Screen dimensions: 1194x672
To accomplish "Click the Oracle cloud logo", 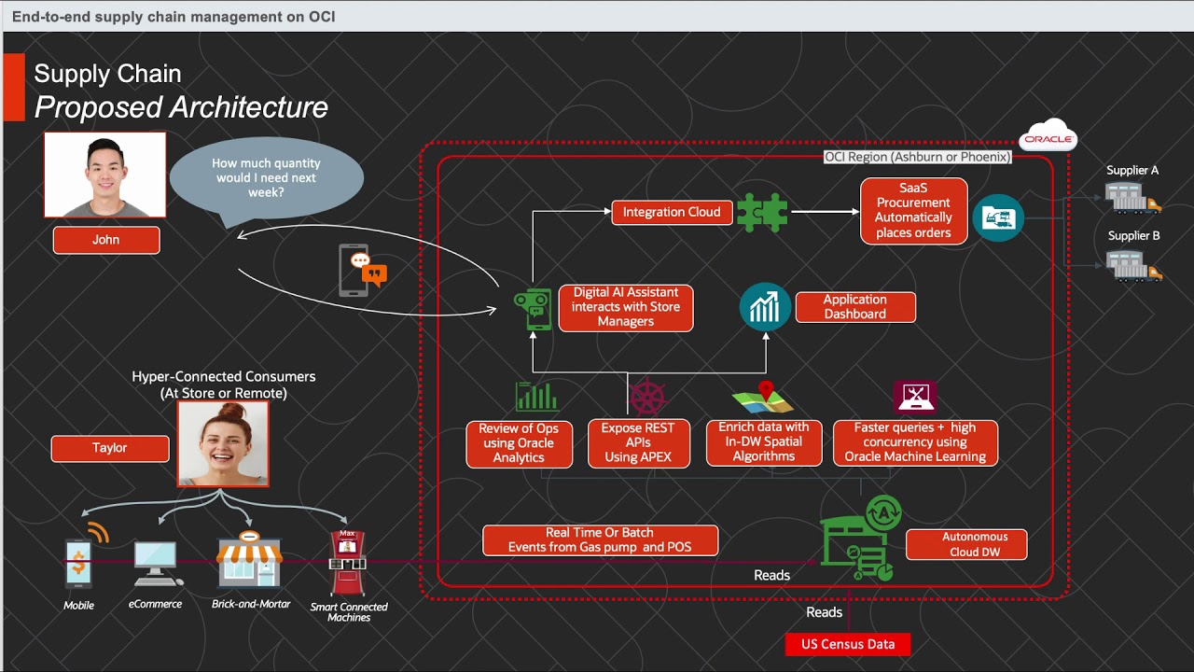I will [1048, 135].
